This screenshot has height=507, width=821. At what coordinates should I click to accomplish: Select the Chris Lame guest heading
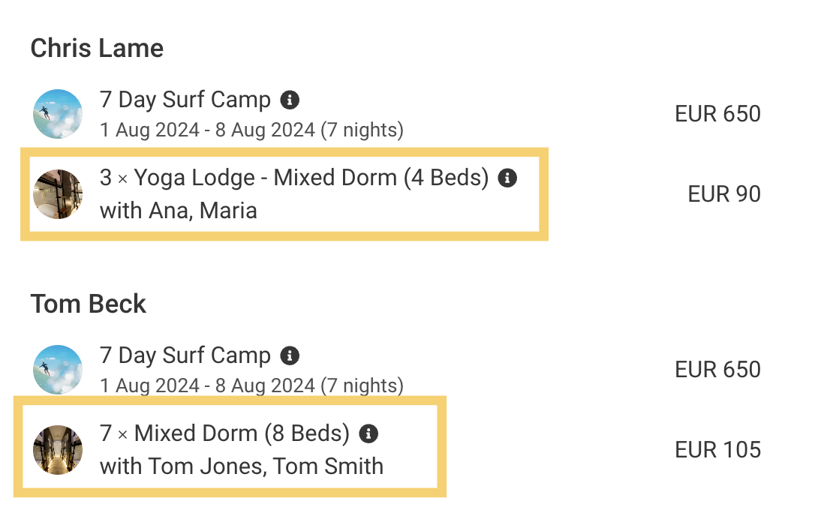coord(97,49)
